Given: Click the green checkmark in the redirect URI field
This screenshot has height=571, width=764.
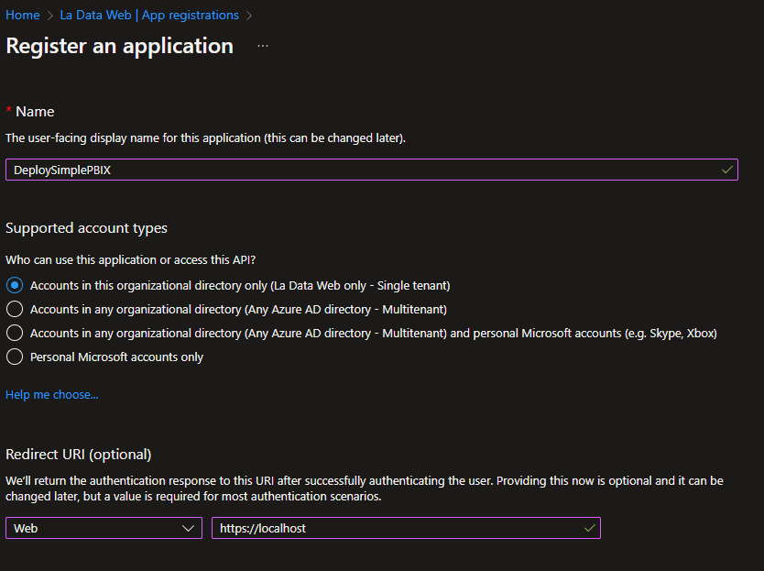Looking at the screenshot, I should (x=589, y=528).
